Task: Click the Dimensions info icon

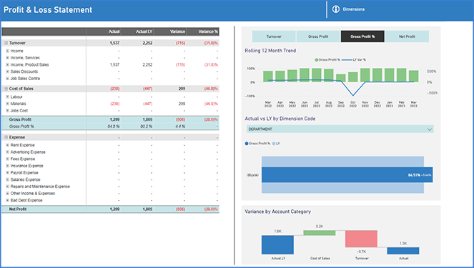Action: click(x=335, y=9)
